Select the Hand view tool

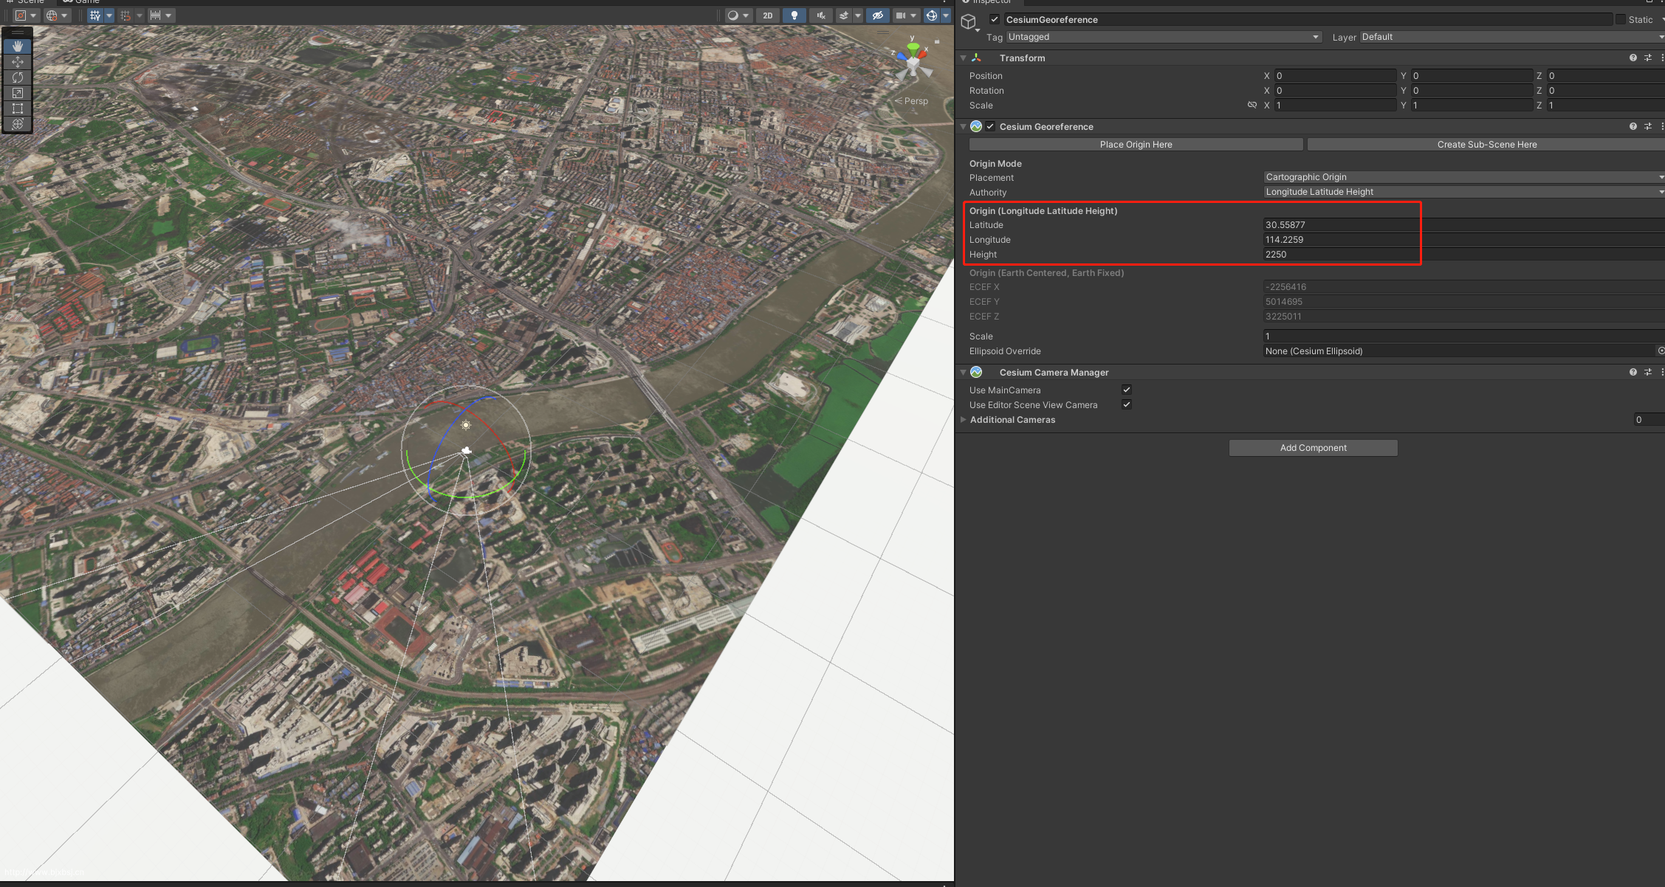coord(18,46)
